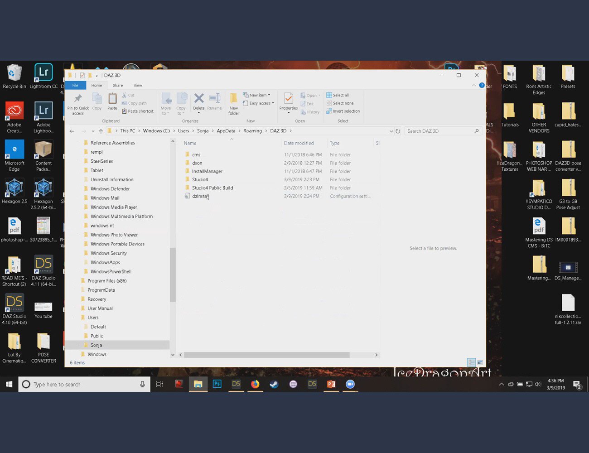Select the InstallManager folder
The height and width of the screenshot is (453, 589).
(207, 171)
